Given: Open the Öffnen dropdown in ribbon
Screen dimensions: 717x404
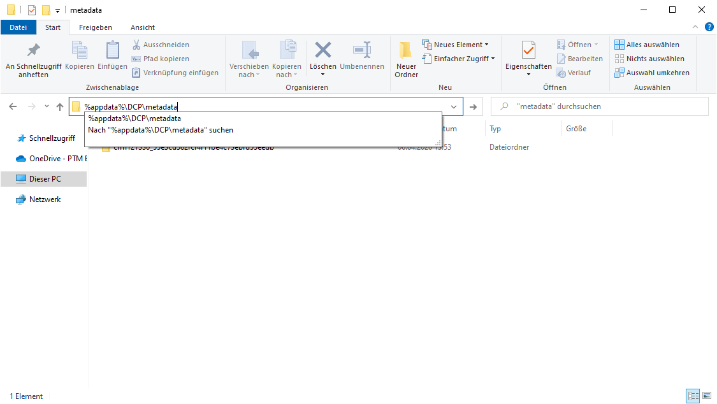Looking at the screenshot, I should coord(577,45).
